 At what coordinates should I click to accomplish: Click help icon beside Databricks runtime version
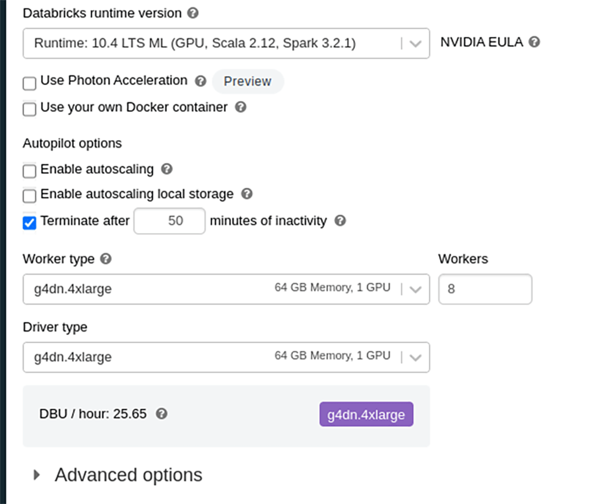click(193, 13)
